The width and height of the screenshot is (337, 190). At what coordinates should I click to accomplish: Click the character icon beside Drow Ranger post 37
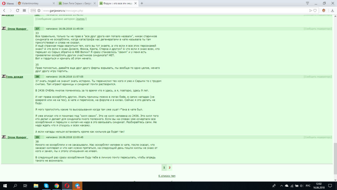click(x=4, y=28)
